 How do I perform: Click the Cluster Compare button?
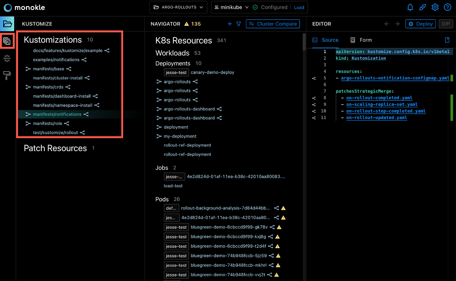(x=273, y=24)
